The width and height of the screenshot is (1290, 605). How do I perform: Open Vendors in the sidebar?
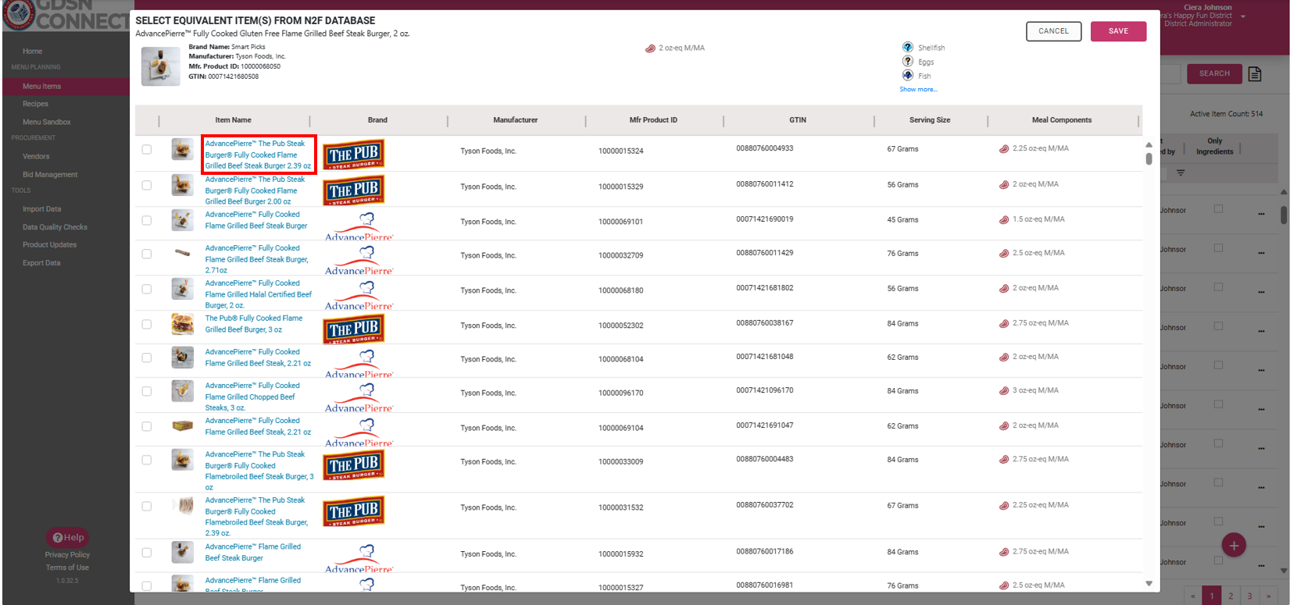point(36,156)
